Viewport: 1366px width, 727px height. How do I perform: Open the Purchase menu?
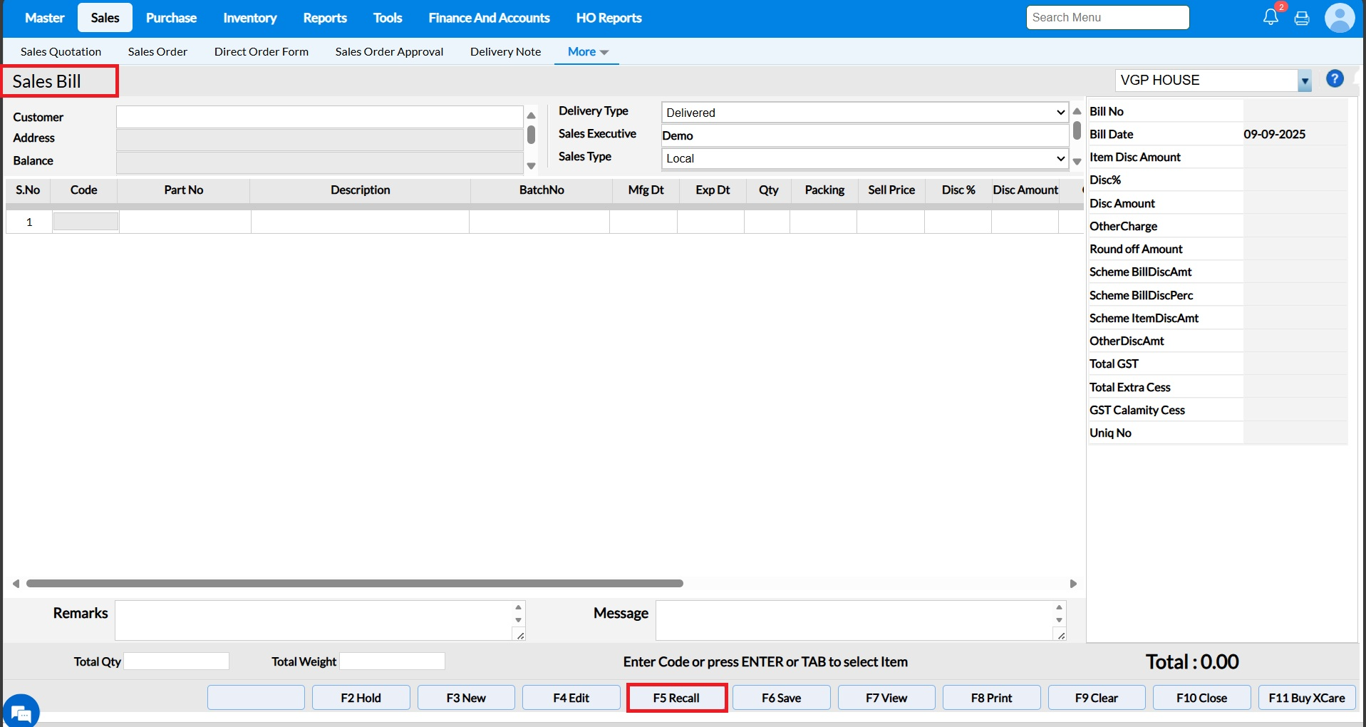[x=171, y=18]
